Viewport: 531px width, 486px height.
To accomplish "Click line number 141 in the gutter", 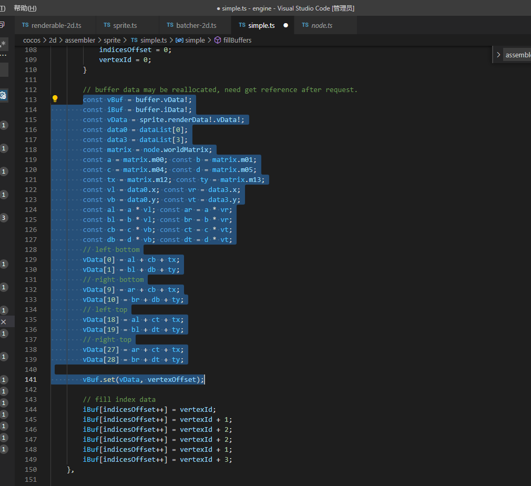I will click(30, 379).
